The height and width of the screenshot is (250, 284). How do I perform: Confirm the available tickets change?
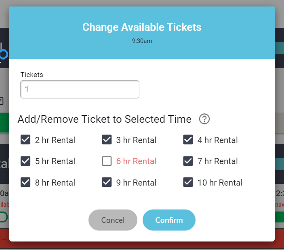click(x=169, y=220)
